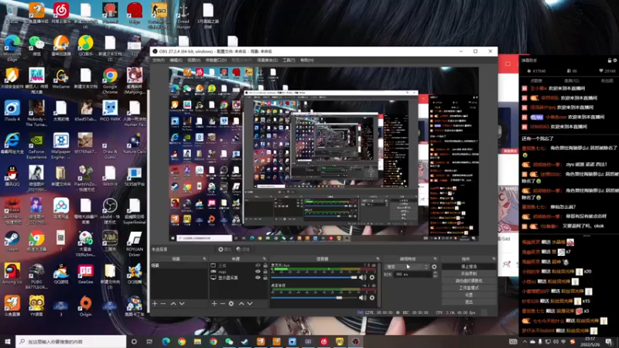The height and width of the screenshot is (348, 619).
Task: Move source down in the Sources panel
Action: coord(249,303)
